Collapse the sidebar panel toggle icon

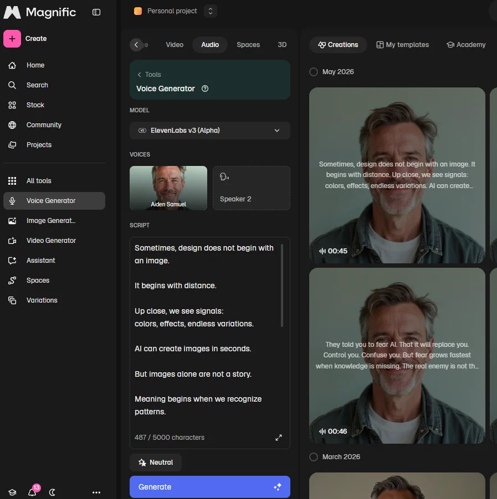pos(96,12)
